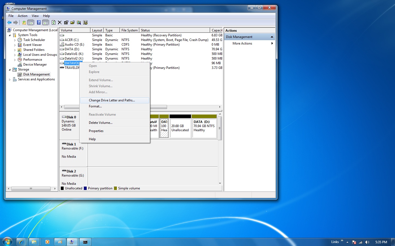
Task: Select the DATA (D:) partition block
Action: [204, 127]
